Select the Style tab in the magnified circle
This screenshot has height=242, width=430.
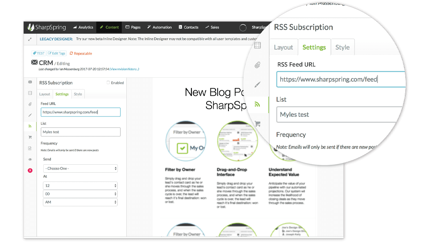[x=343, y=47]
